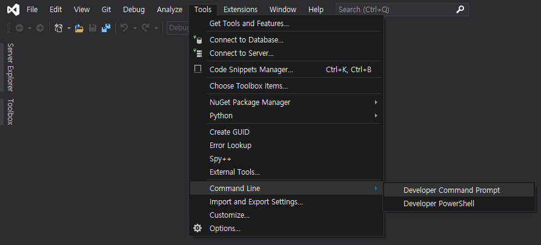Open the Debug configuration combo box
541x245 pixels.
click(x=178, y=28)
